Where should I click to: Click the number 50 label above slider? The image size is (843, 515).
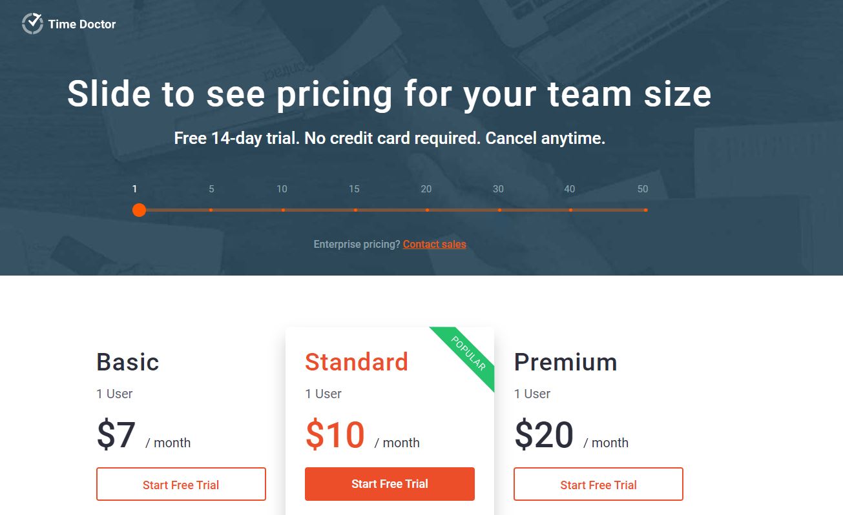(643, 189)
